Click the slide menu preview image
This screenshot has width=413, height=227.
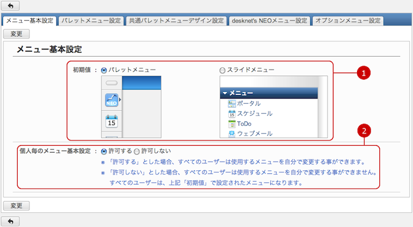(x=274, y=107)
